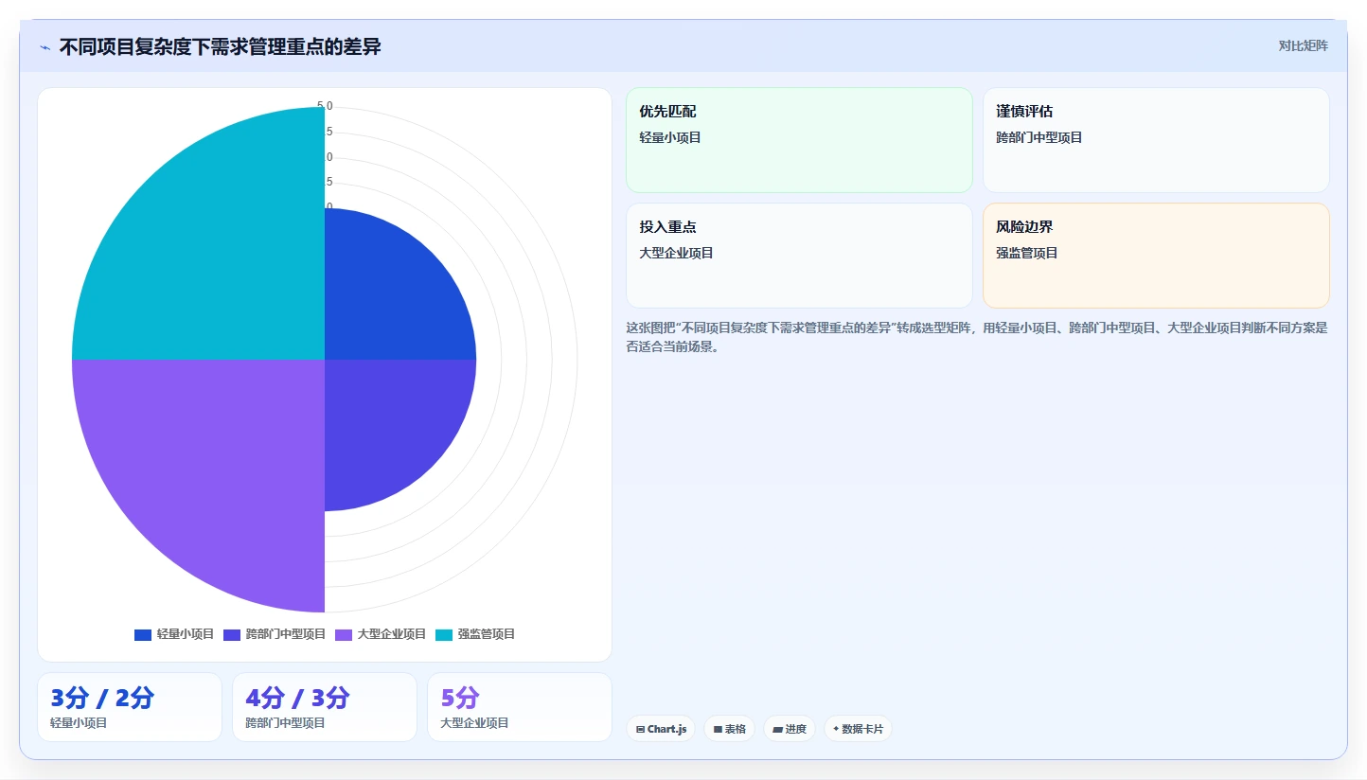1367x780 pixels.
Task: Select the Chart.js tag chip
Action: pyautogui.click(x=661, y=729)
